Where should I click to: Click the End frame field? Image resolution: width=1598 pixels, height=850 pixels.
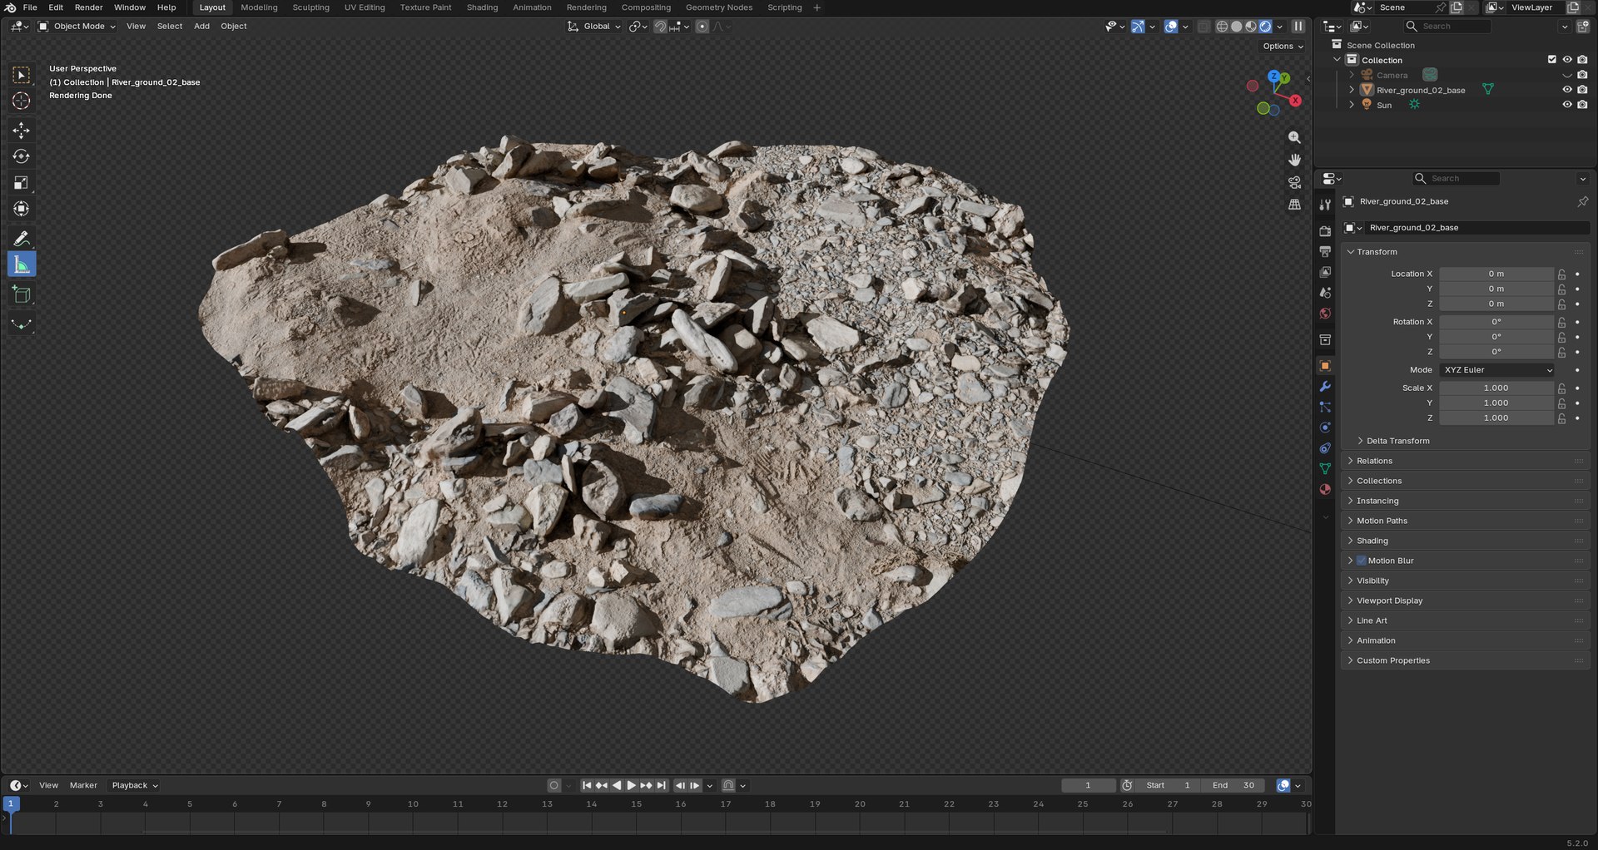point(1233,785)
